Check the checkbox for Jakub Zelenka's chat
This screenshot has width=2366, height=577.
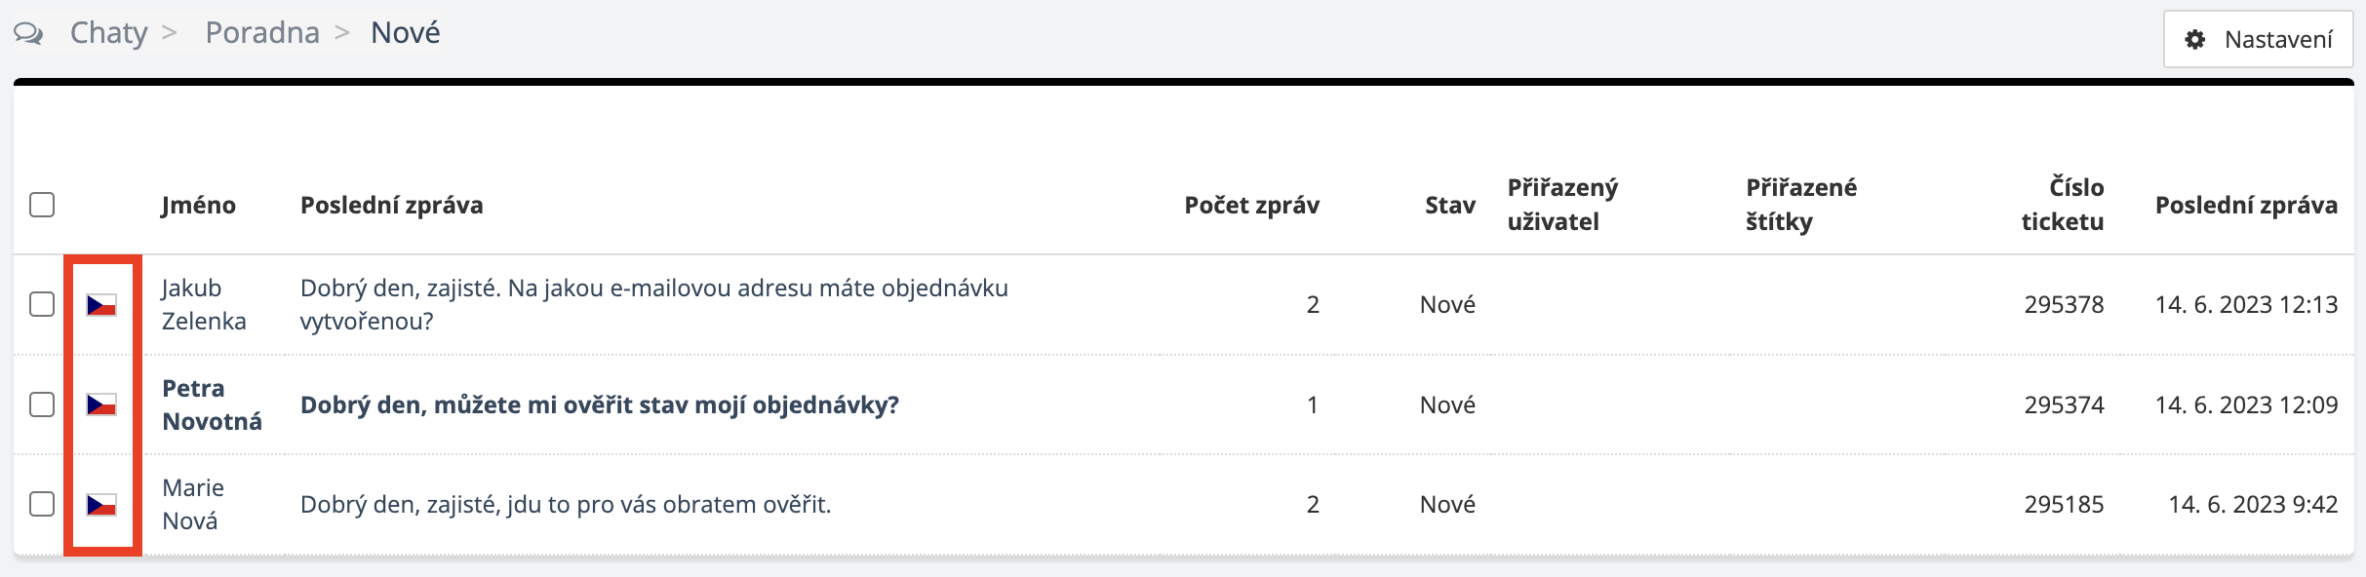(x=42, y=304)
